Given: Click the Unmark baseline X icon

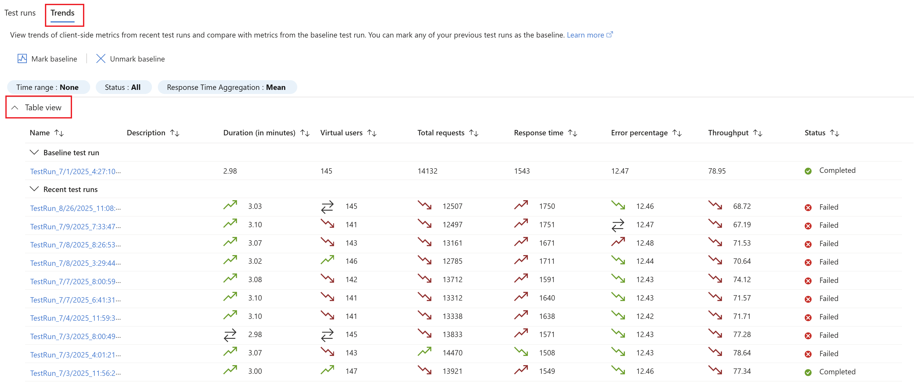Looking at the screenshot, I should click(x=101, y=58).
